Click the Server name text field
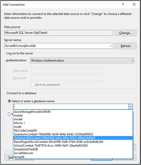The height and width of the screenshot is (165, 141). click(57, 46)
